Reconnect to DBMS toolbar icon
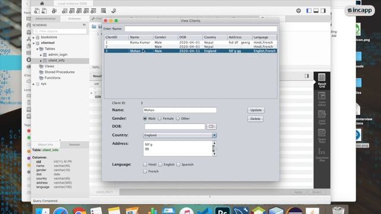 (114, 11)
